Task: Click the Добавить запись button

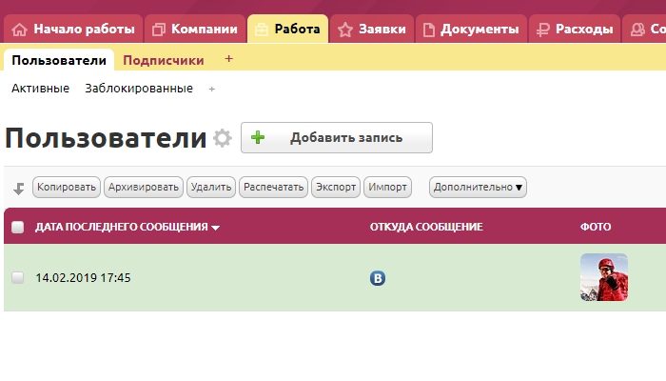Action: (337, 138)
